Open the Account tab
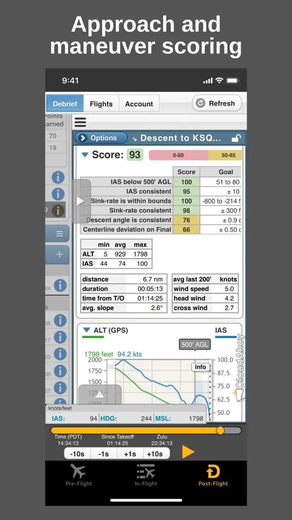Image resolution: width=292 pixels, height=520 pixels. [139, 103]
